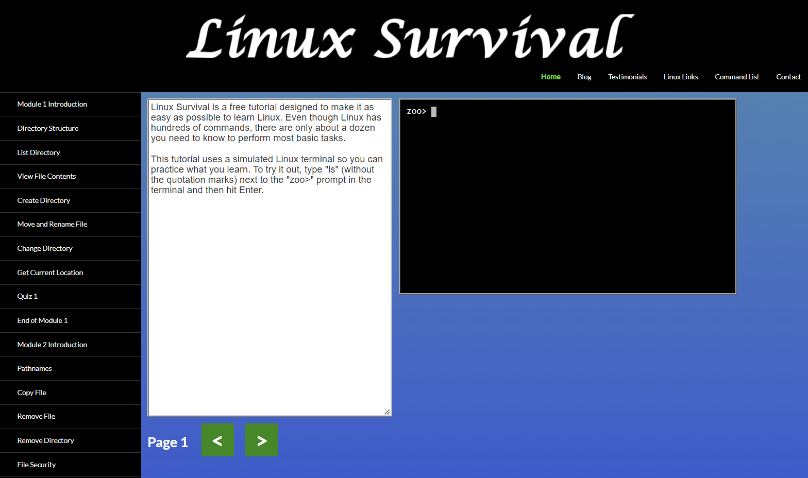Open the Blog navigation link
The width and height of the screenshot is (808, 478).
tap(584, 77)
